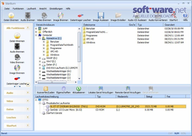Open Hilfe question-mark toolbar icon
This screenshot has width=192, height=136.
pyautogui.click(x=185, y=16)
